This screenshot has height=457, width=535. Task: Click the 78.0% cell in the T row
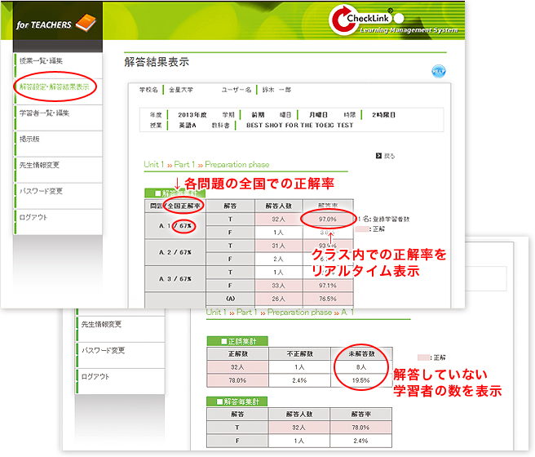pos(360,428)
